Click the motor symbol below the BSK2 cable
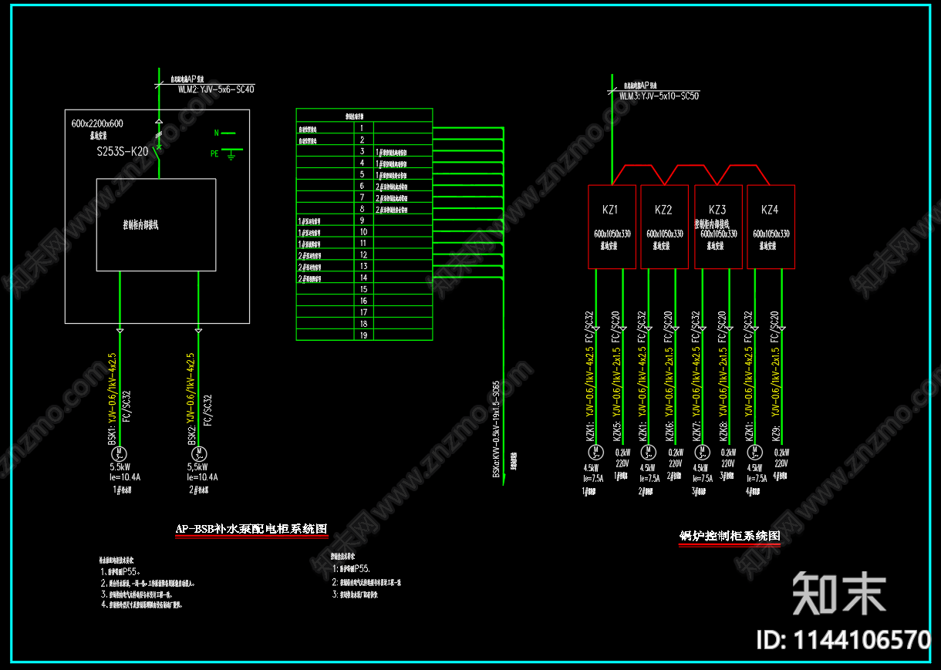This screenshot has height=670, width=941. (199, 453)
